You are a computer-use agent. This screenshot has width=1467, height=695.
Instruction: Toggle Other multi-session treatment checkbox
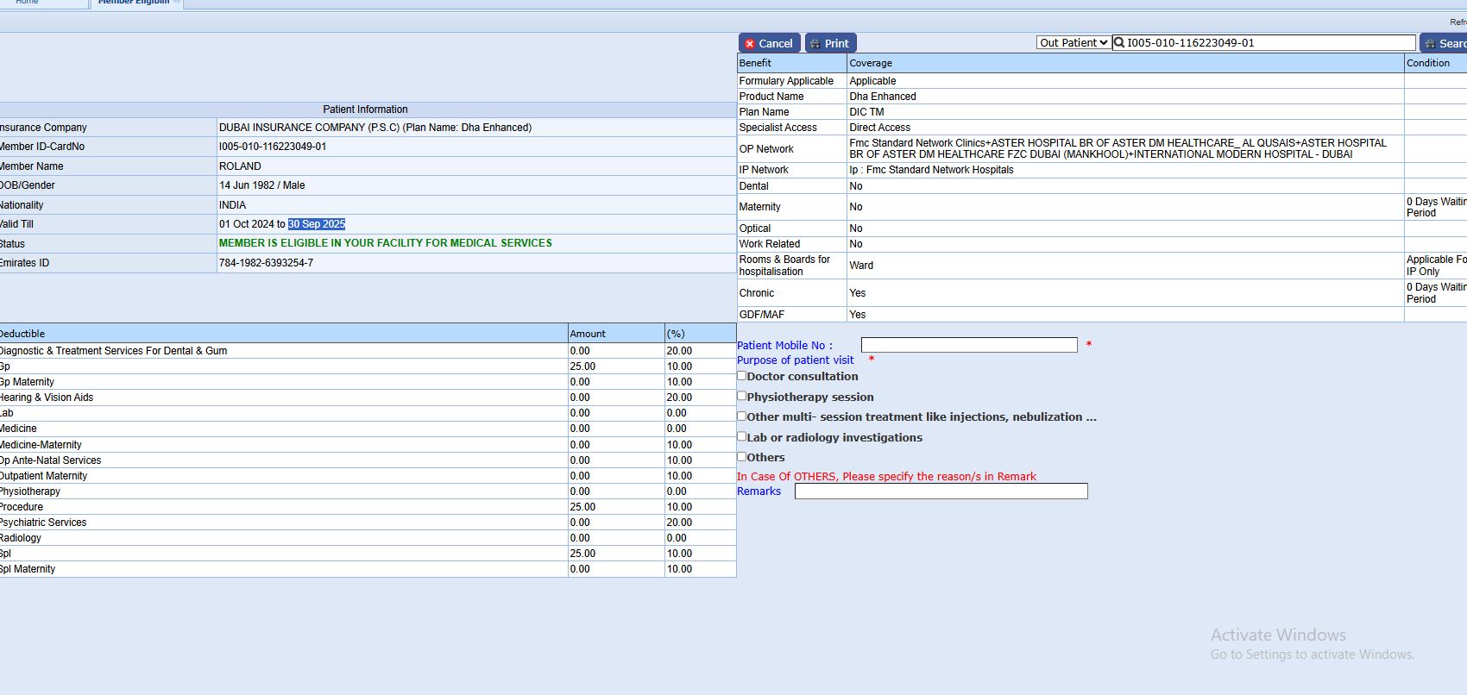click(x=741, y=416)
